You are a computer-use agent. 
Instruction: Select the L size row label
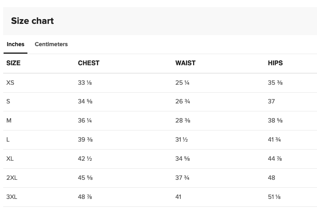point(8,140)
